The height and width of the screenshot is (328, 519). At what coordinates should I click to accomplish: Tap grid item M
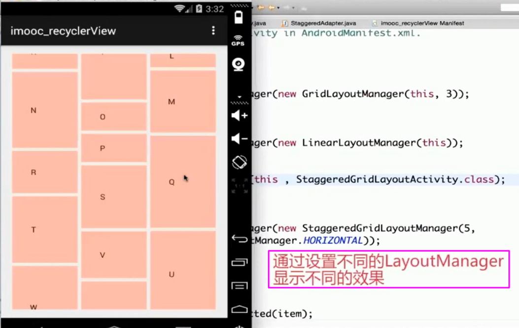pos(183,101)
